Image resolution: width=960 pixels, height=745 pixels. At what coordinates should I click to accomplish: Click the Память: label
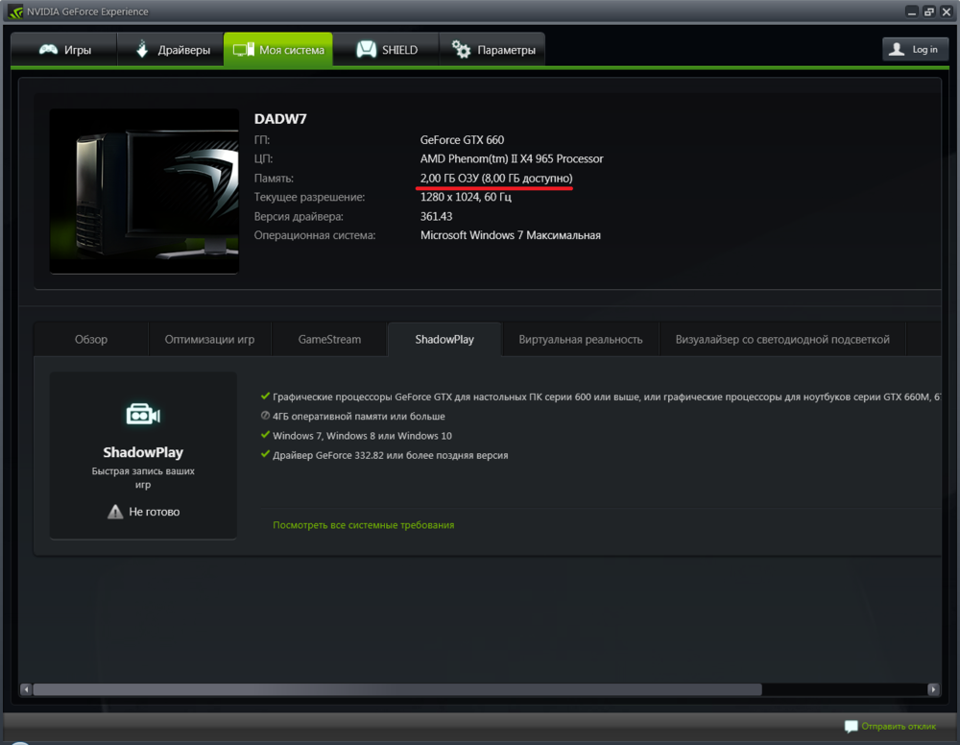point(274,179)
